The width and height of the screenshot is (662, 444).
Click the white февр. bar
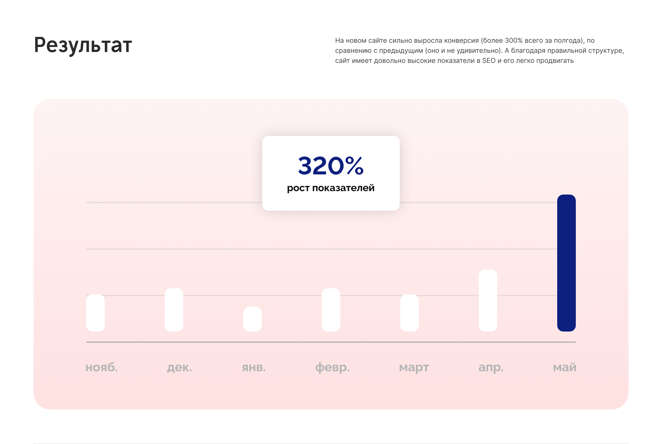(x=331, y=310)
